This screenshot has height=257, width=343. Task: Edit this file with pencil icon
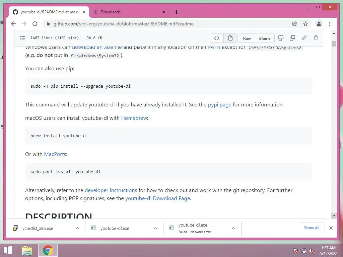[x=304, y=38]
